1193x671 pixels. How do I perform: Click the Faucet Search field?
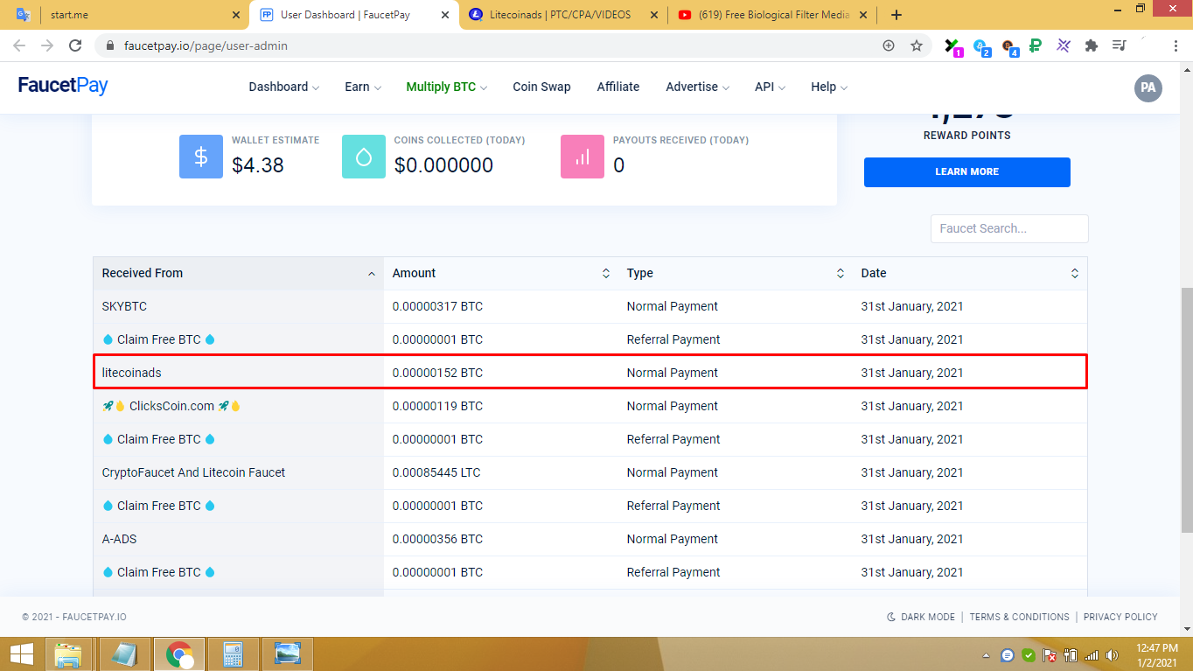[1009, 228]
